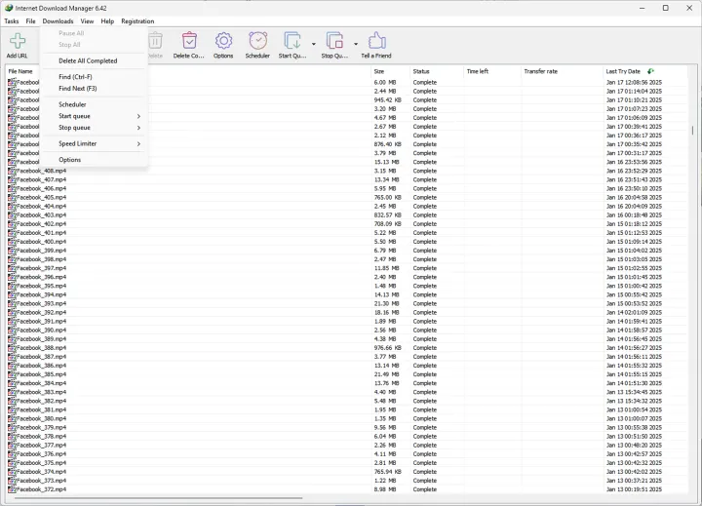
Task: Select Find (Ctrl-F) menu entry
Action: point(76,77)
